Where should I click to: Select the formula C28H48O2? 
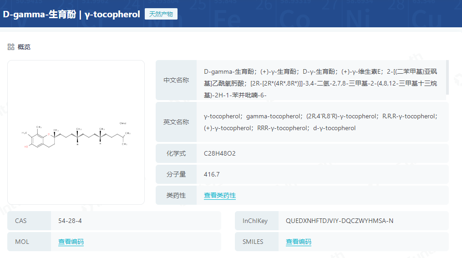(220, 153)
